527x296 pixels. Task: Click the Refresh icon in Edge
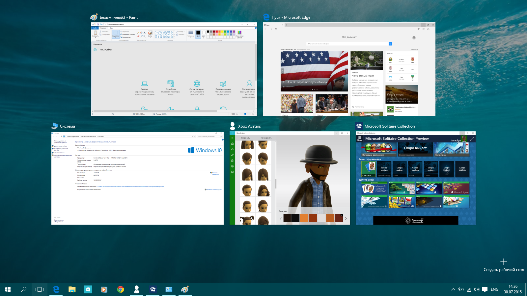coord(276,29)
